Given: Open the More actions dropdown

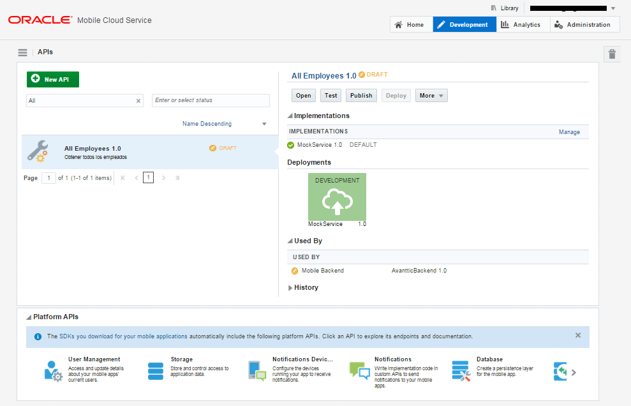Looking at the screenshot, I should tap(431, 96).
